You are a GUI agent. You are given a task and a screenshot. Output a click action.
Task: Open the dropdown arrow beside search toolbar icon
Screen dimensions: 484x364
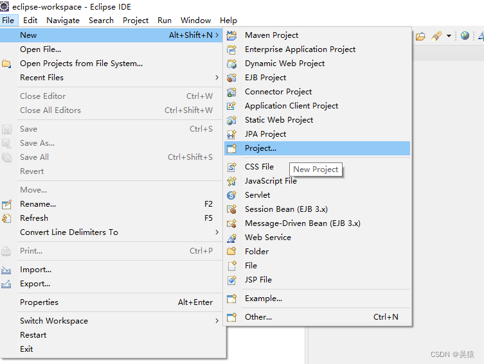(x=449, y=36)
